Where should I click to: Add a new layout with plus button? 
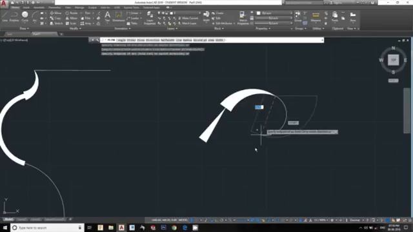click(70, 219)
